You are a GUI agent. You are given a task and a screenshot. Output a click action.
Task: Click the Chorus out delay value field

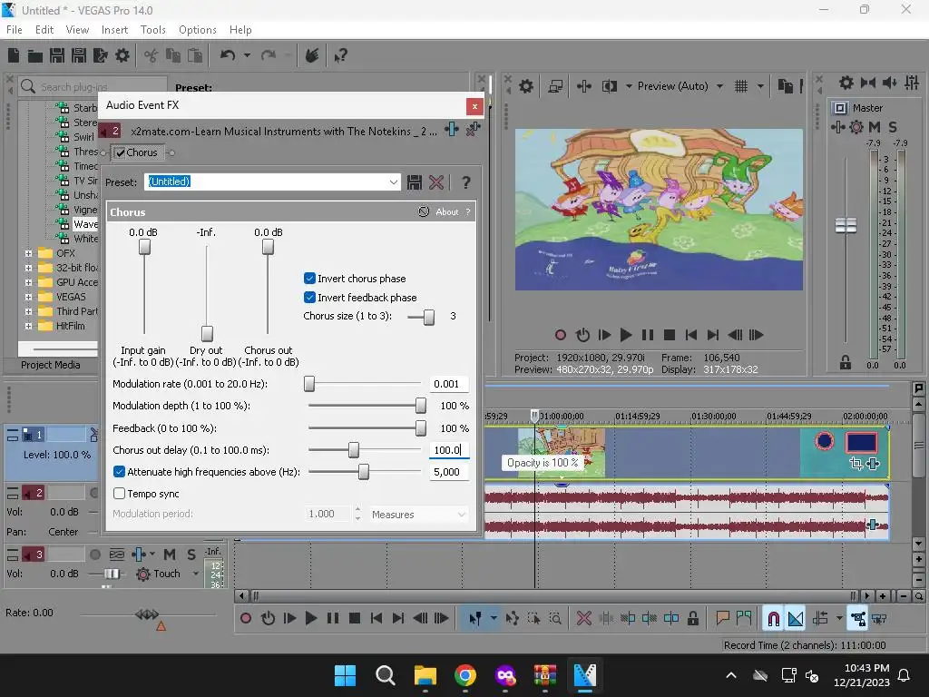448,450
